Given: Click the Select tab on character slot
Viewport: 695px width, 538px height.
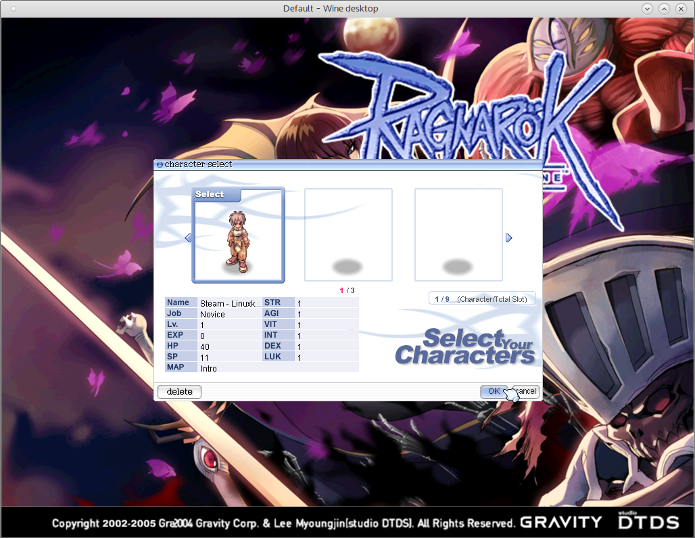Looking at the screenshot, I should [x=216, y=194].
